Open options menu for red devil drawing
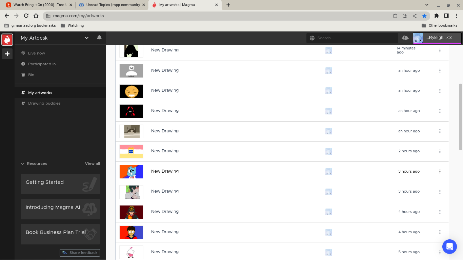Viewport: 463px width, 260px height. click(x=440, y=111)
